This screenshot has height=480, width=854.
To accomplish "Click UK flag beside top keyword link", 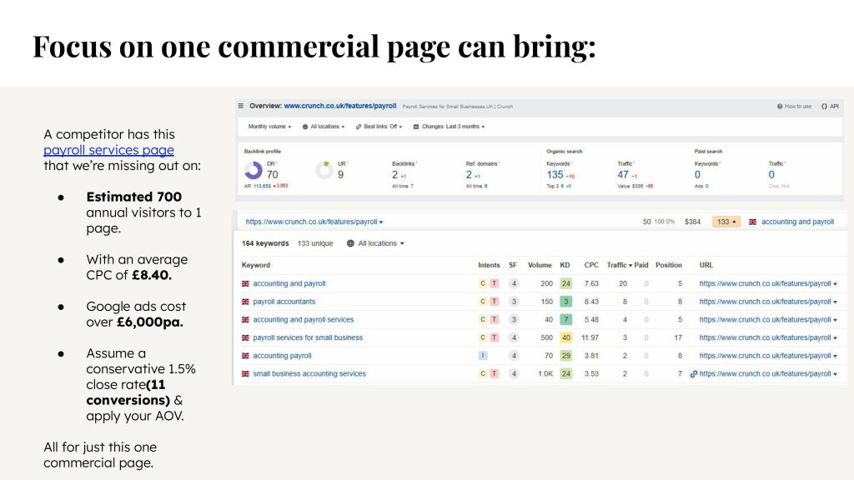I will [753, 222].
